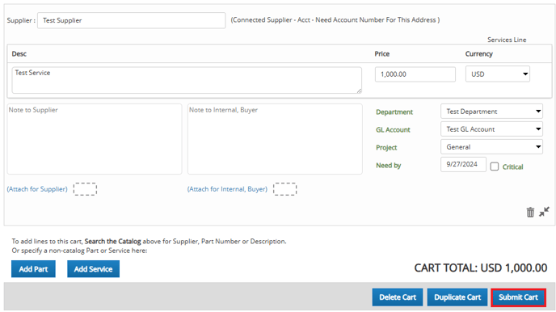Add a non-catalog part
The image size is (556, 312).
point(33,268)
